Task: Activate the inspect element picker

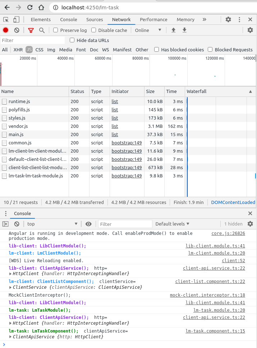Action: (x=6, y=19)
